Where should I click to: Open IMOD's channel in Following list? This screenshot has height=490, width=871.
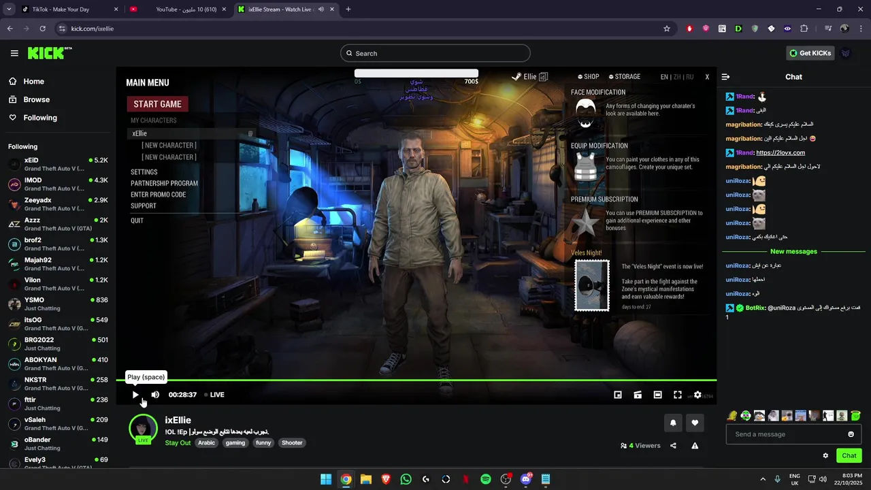(58, 184)
